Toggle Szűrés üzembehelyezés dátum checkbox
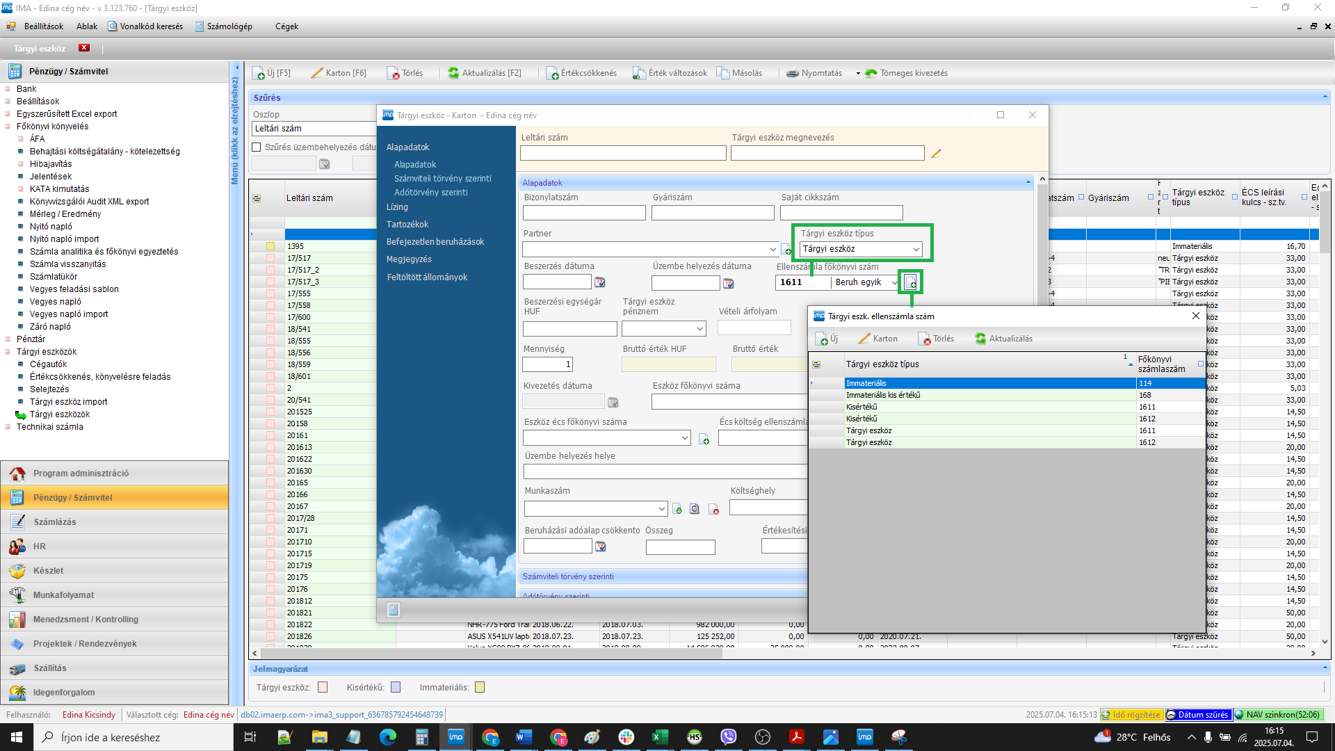 point(257,147)
